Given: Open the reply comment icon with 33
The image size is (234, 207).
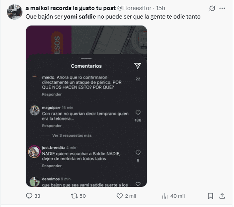Looking at the screenshot, I should (x=29, y=196).
